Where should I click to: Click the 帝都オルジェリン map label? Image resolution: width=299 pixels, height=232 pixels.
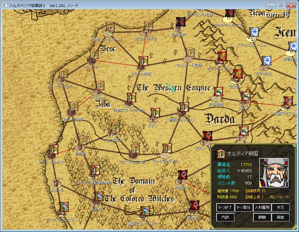click(182, 120)
